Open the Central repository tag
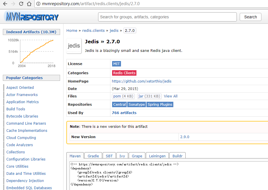 tap(120, 105)
